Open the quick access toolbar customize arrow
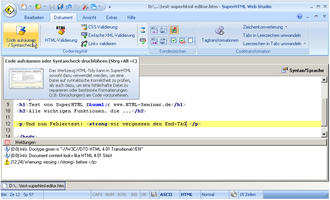The width and height of the screenshot is (330, 200). click(x=110, y=7)
